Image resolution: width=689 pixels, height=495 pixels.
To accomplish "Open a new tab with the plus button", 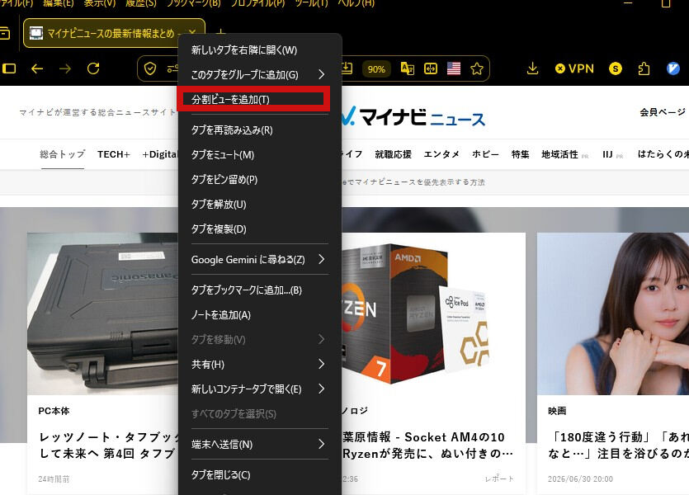I will tap(221, 33).
